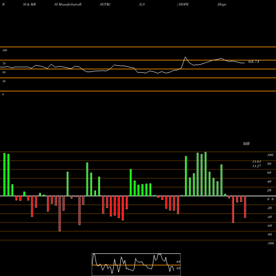
Task: Click the 'SI & MR' header text
Action: pyautogui.click(x=29, y=4)
